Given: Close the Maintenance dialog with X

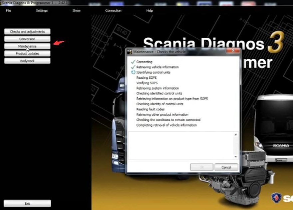Looking at the screenshot, I should click(x=233, y=50).
